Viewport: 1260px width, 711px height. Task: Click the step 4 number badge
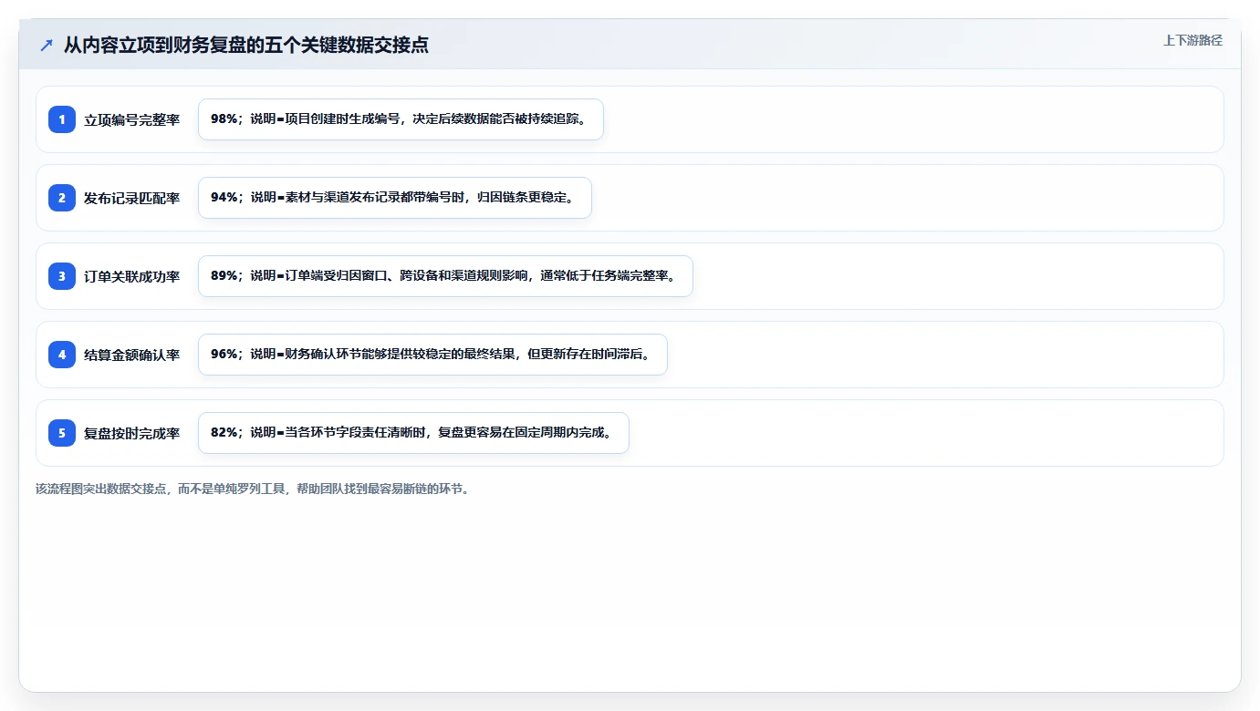tap(62, 355)
